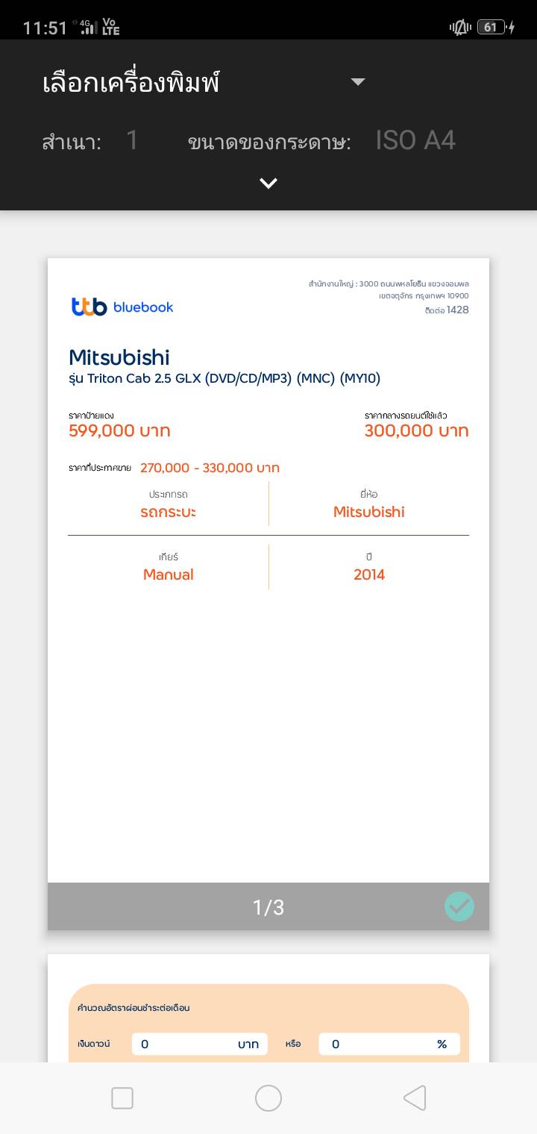Tap the vibrate mode status icon
This screenshot has width=537, height=1134.
pyautogui.click(x=460, y=28)
